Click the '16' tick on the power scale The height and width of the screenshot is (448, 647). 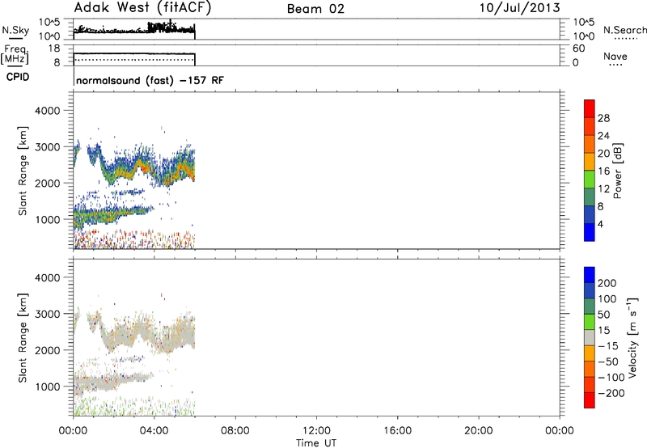[603, 171]
